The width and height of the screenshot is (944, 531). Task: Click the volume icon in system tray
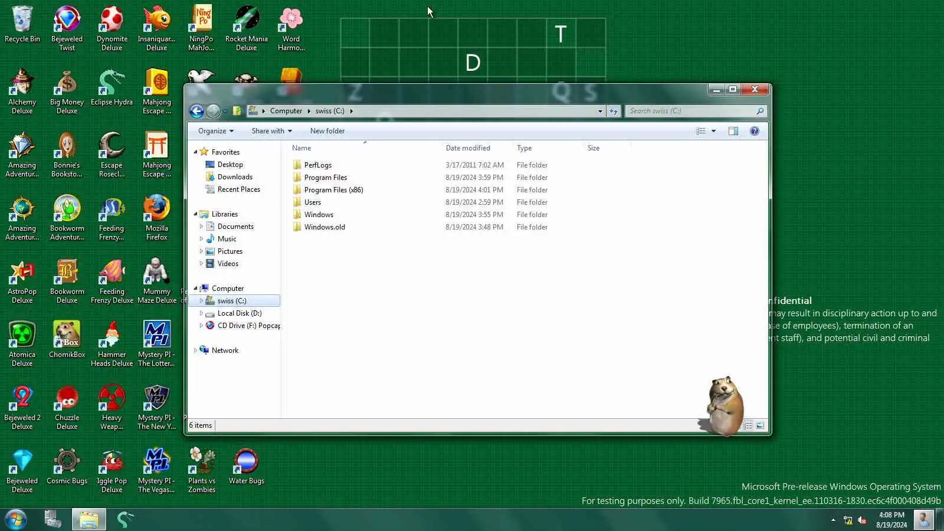click(862, 520)
